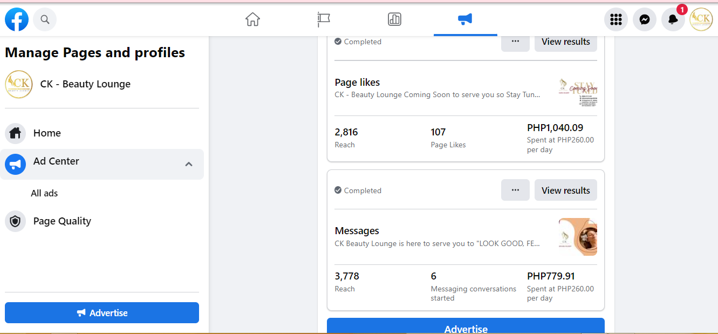This screenshot has width=718, height=334.
Task: Click the PHP1,040.09 spent amount
Action: click(555, 128)
